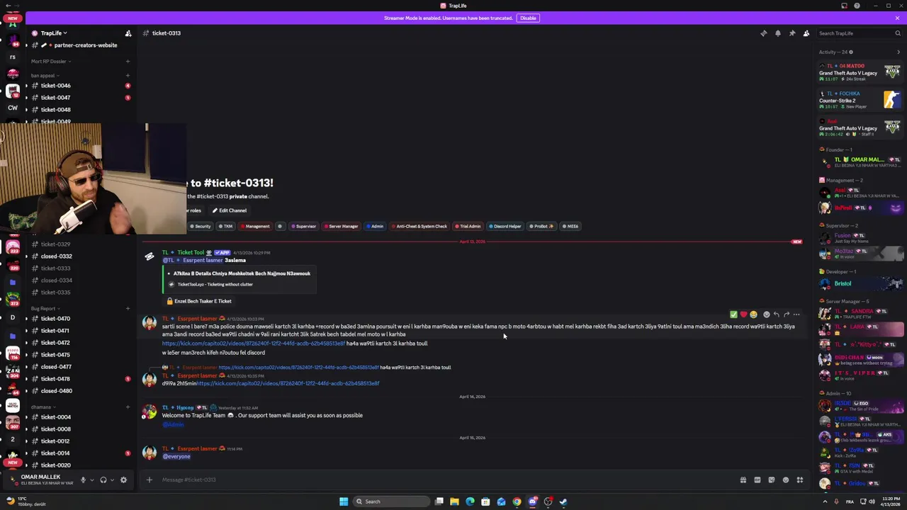The image size is (907, 510).
Task: Click the plus attachment button in message bar
Action: [x=149, y=480]
